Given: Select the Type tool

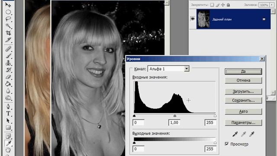Looking at the screenshot, I should pyautogui.click(x=8, y=114).
